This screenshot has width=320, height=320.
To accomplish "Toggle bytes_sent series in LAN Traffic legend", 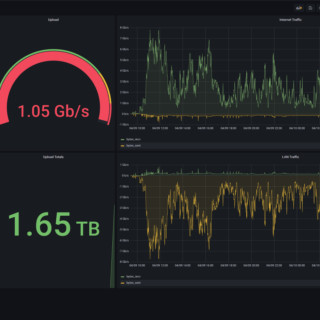I will pyautogui.click(x=133, y=283).
